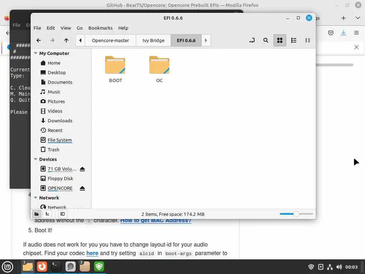365x274 pixels.
Task: Open update manager shield in tray
Action: click(x=311, y=267)
